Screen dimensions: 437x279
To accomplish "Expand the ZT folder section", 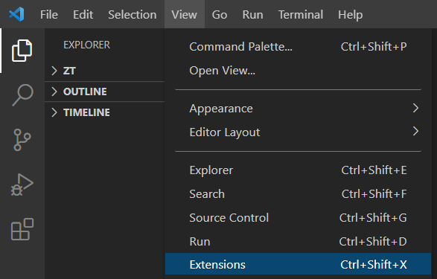I will point(104,71).
